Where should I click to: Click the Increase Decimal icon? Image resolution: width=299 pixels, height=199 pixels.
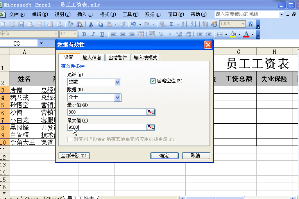[x=179, y=34]
